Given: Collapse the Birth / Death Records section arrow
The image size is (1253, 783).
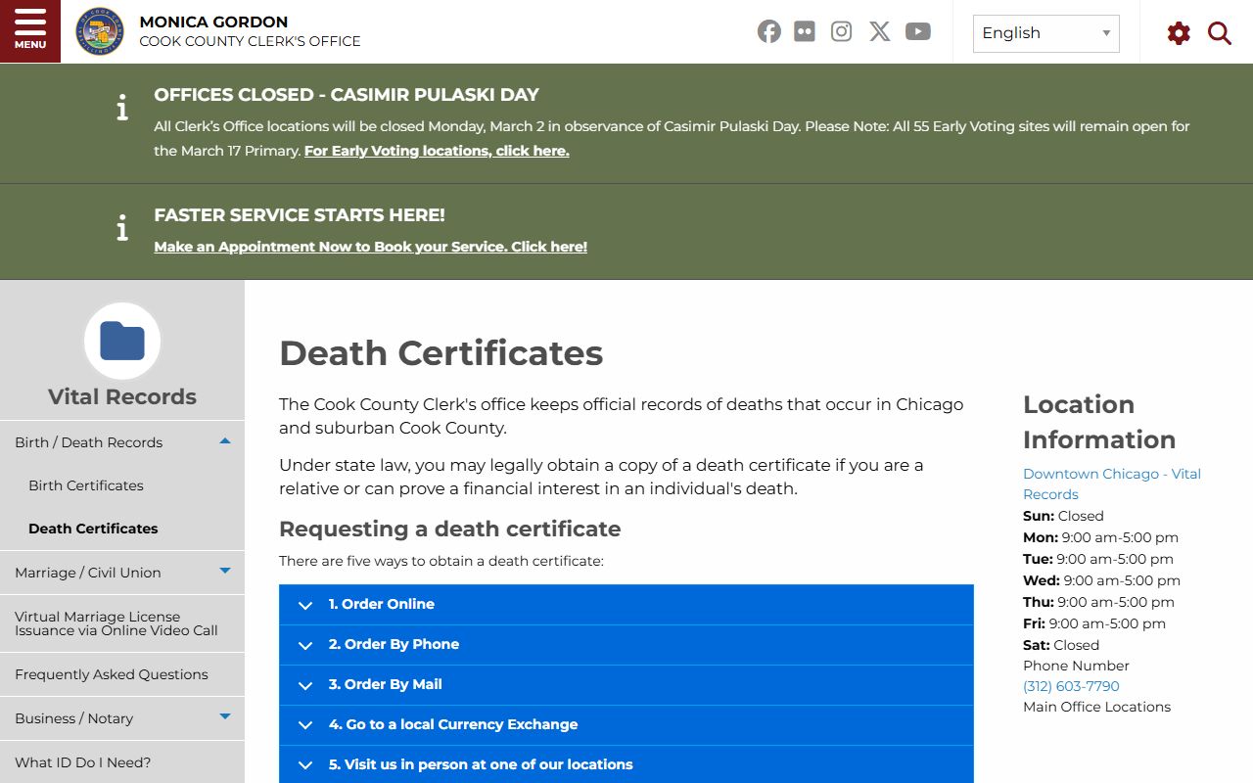Looking at the screenshot, I should [x=225, y=441].
